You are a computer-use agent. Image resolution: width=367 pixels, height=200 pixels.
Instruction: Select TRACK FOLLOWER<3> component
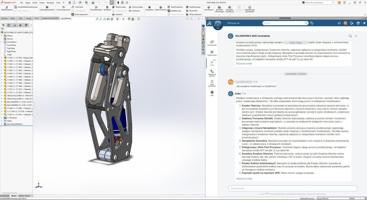coord(19,96)
